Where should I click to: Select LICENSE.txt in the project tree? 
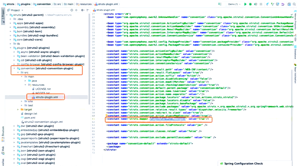point(41,89)
